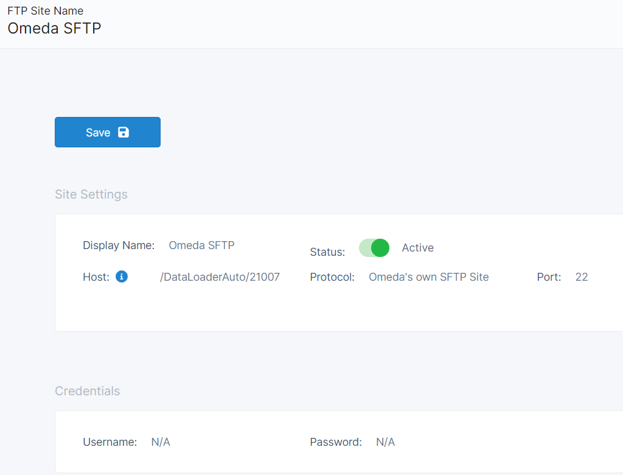This screenshot has width=623, height=475.
Task: Click the Omeda SFTP page title
Action: coord(54,28)
